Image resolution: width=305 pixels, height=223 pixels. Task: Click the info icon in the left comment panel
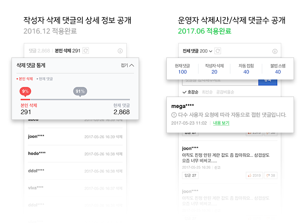click(120, 51)
